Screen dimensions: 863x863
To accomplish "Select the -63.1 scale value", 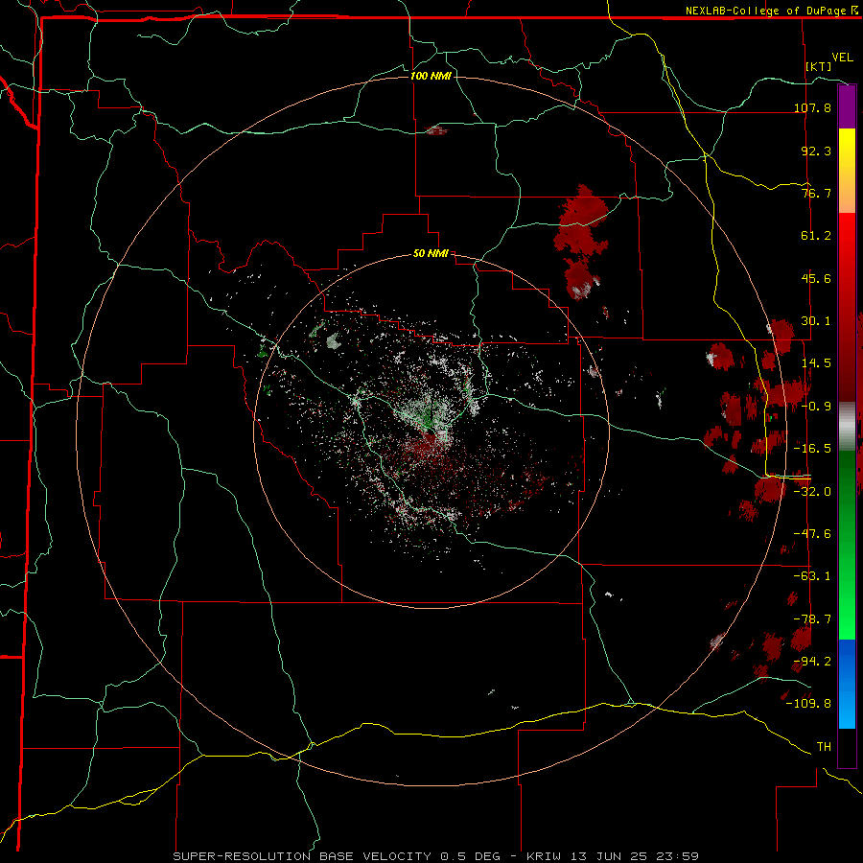I will (812, 576).
